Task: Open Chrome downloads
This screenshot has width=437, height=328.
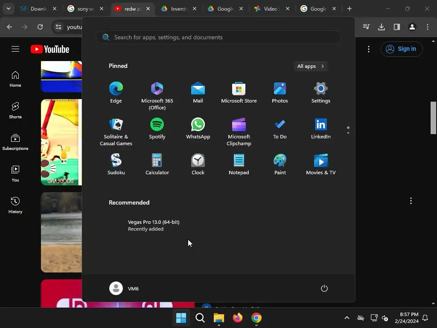Action: tap(382, 27)
